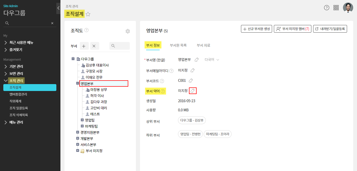Screen dimensions: 357x171
Task: Click the delete department X button
Action: (94, 46)
